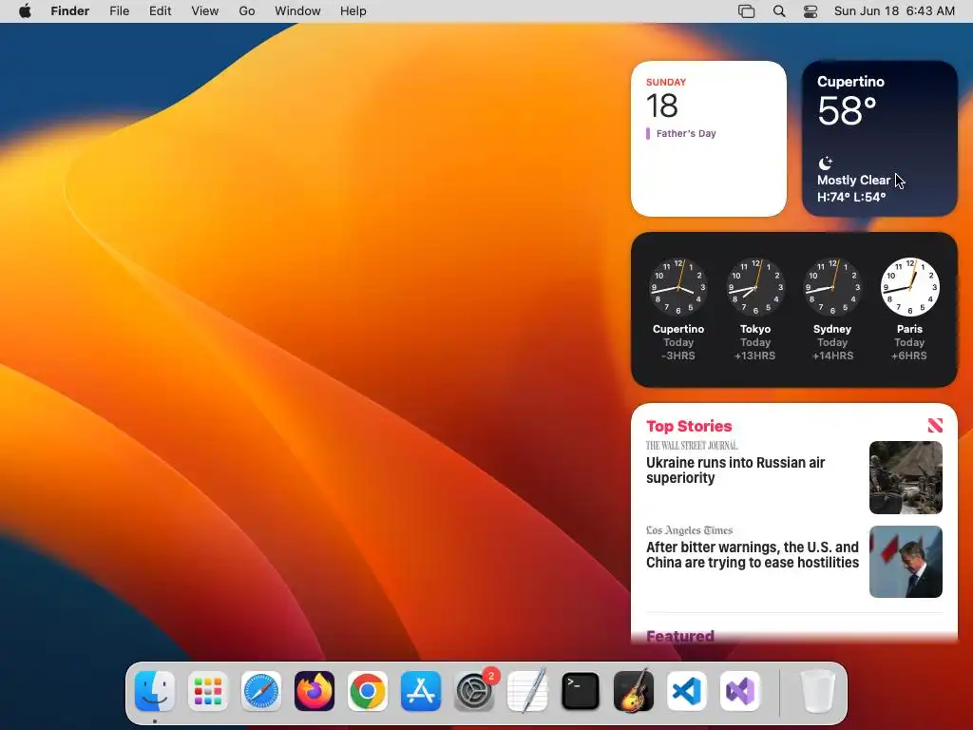973x730 pixels.
Task: Launch GarageBand from the Dock
Action: tap(634, 691)
